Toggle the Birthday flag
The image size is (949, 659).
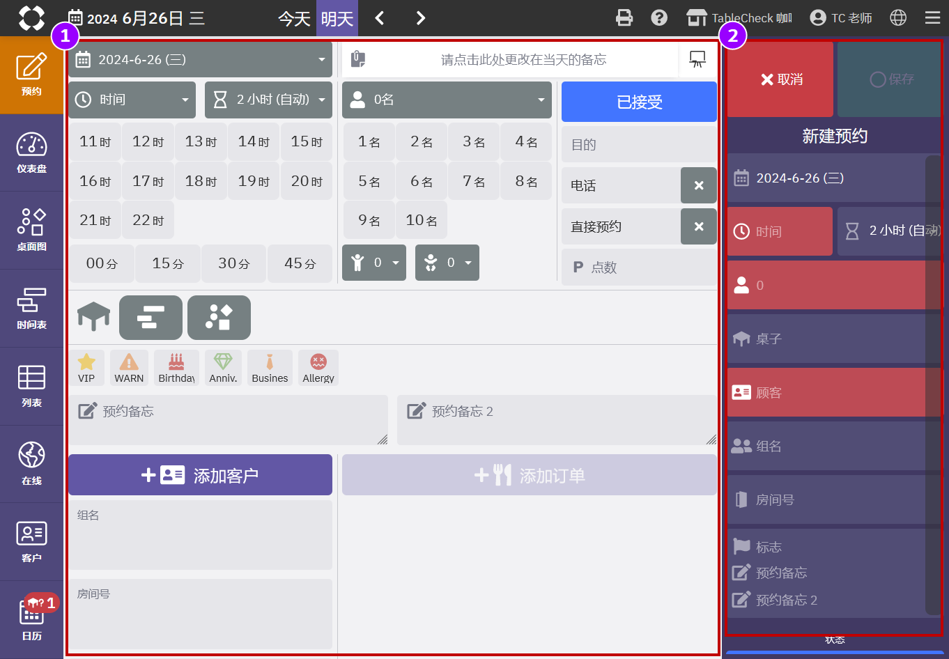click(176, 368)
